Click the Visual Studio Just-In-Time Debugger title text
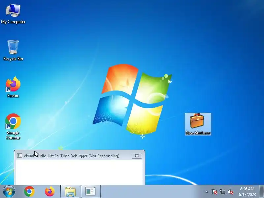This screenshot has width=264, height=198. (x=72, y=156)
